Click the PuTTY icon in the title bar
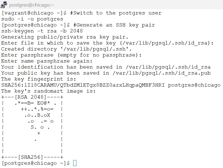The width and height of the screenshot is (223, 168). 4,5
